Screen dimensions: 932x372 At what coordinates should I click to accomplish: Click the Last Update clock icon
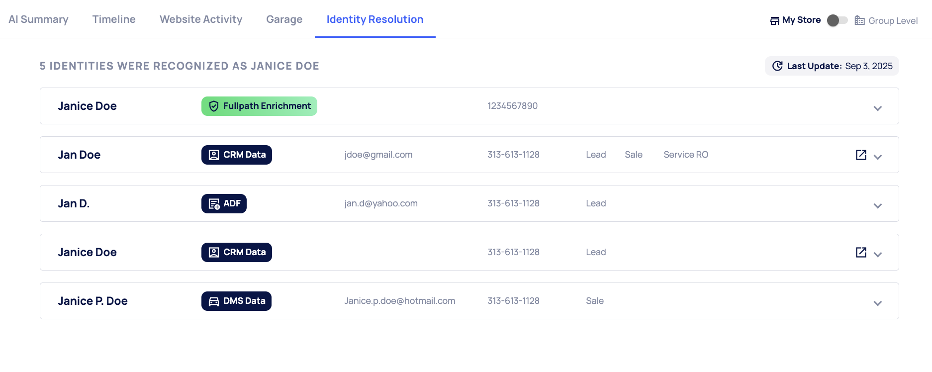[777, 66]
